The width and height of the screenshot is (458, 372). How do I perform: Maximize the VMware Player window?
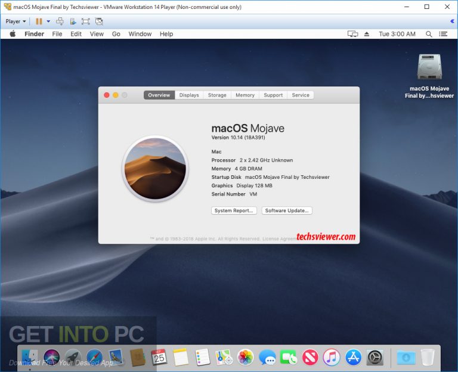pyautogui.click(x=427, y=7)
